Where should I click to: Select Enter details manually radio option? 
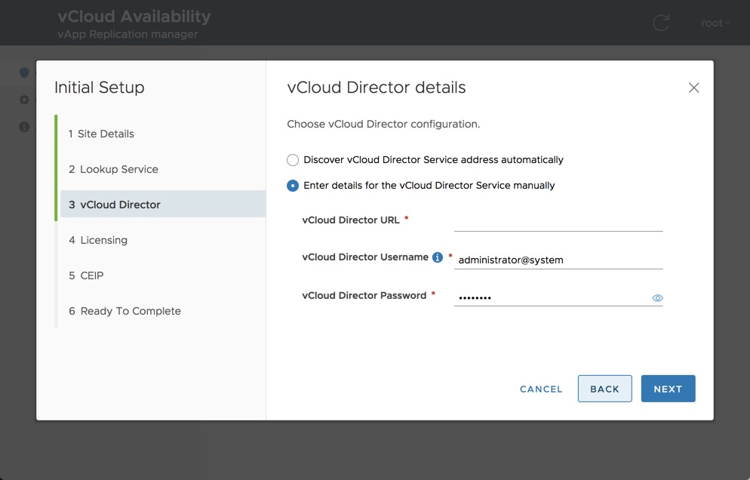click(x=293, y=186)
